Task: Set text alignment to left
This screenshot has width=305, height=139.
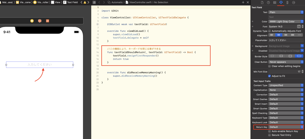Action: pos(272,35)
